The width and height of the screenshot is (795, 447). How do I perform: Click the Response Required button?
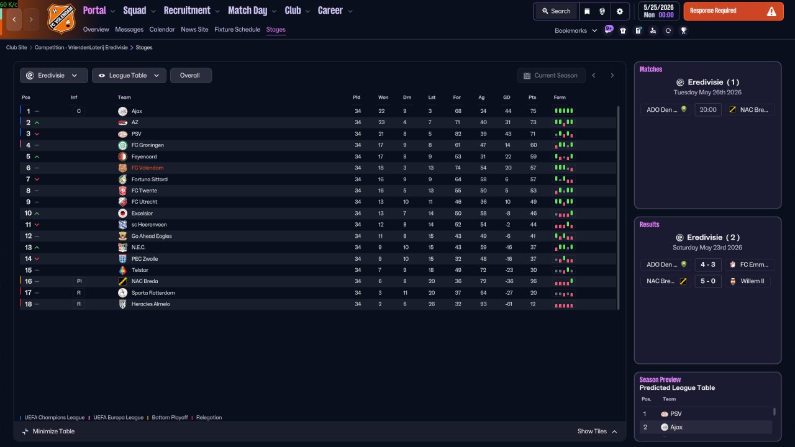coord(734,11)
